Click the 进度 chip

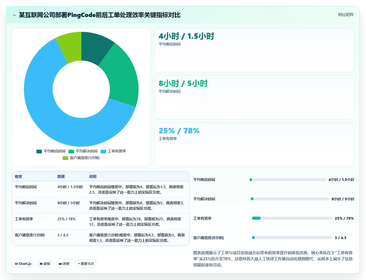pyautogui.click(x=64, y=264)
